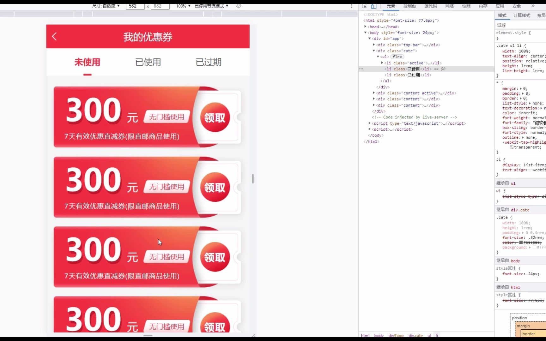Select the li 已过期 node in DOM tree
Screen dimensions: 546x341
408,75
